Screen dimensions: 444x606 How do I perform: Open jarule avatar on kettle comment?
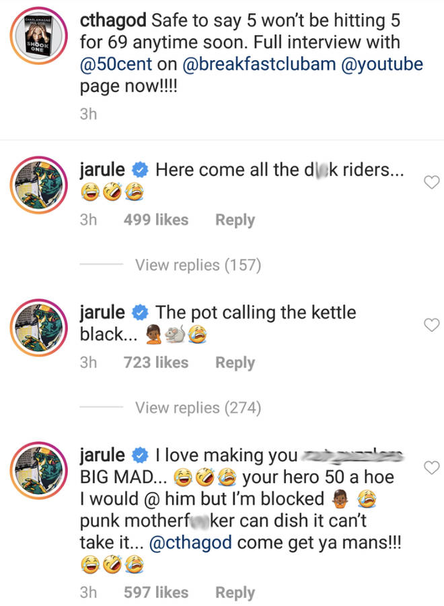pyautogui.click(x=38, y=328)
